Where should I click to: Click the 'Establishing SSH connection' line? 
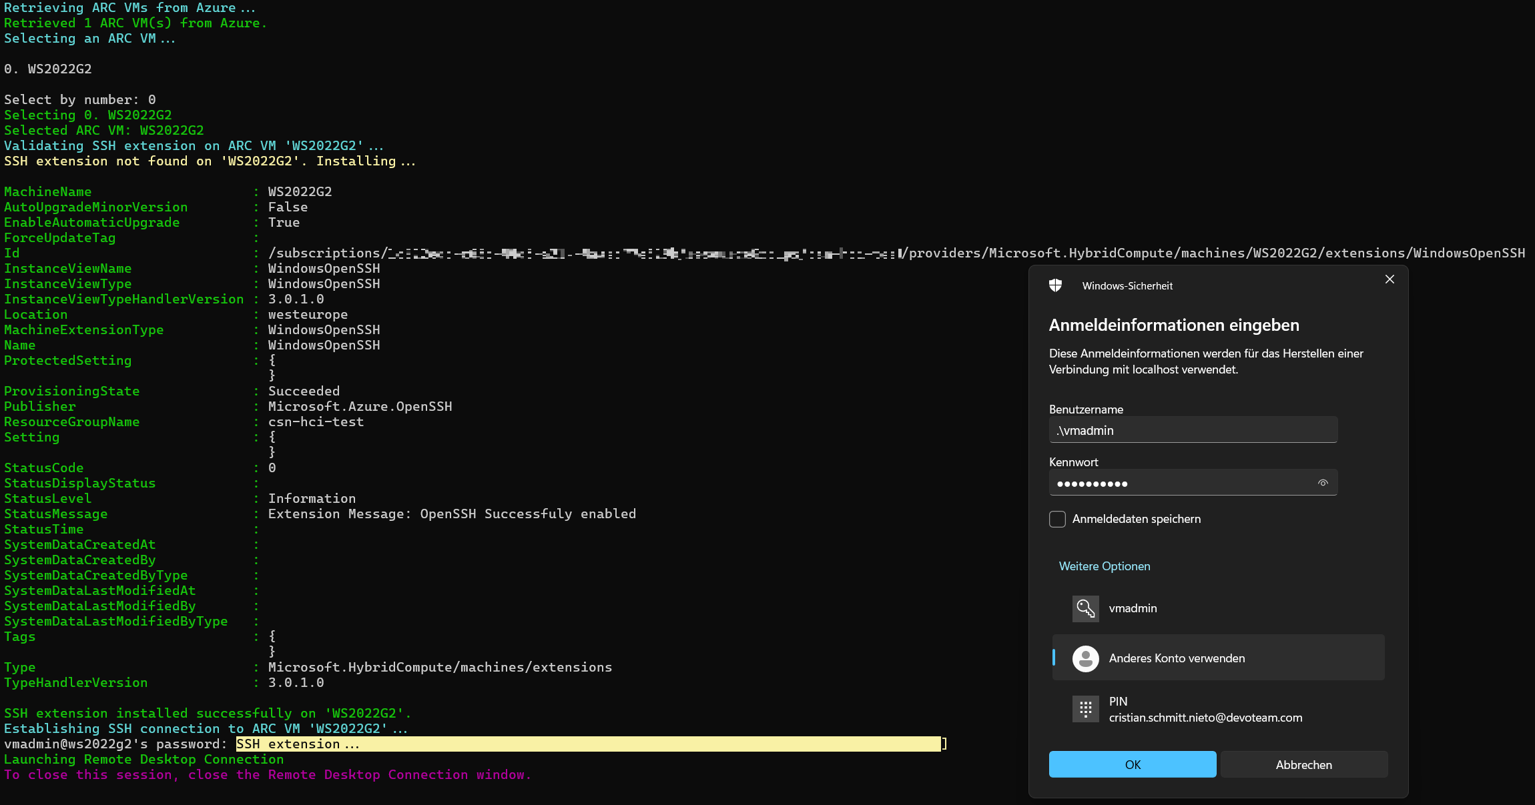coord(206,728)
